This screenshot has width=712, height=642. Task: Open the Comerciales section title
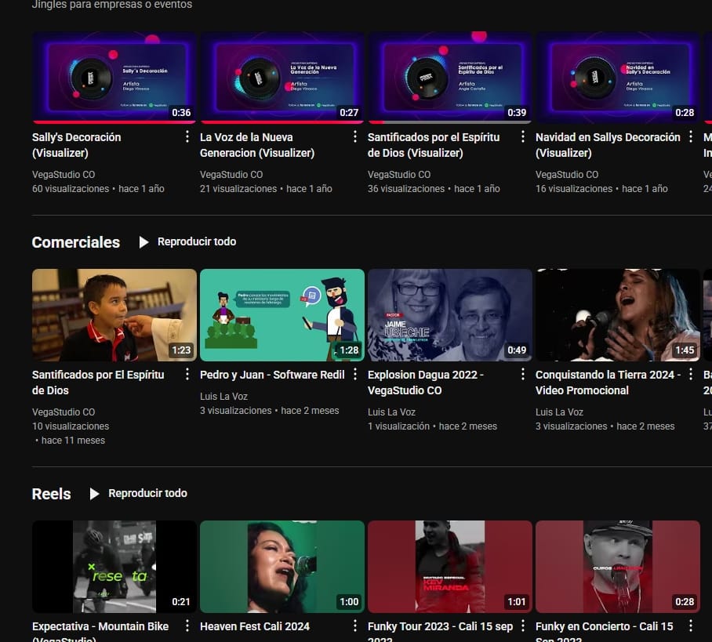pos(75,242)
